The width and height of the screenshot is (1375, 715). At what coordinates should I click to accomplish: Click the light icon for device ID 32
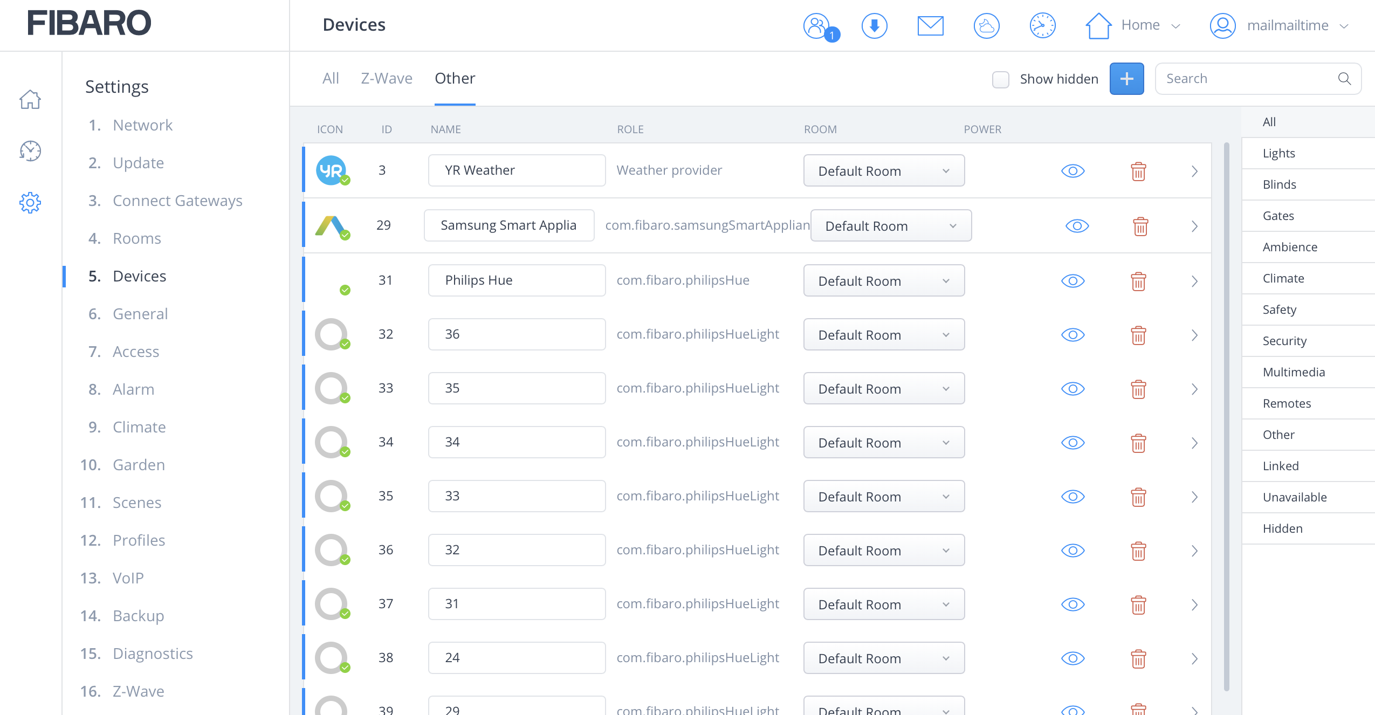coord(332,334)
